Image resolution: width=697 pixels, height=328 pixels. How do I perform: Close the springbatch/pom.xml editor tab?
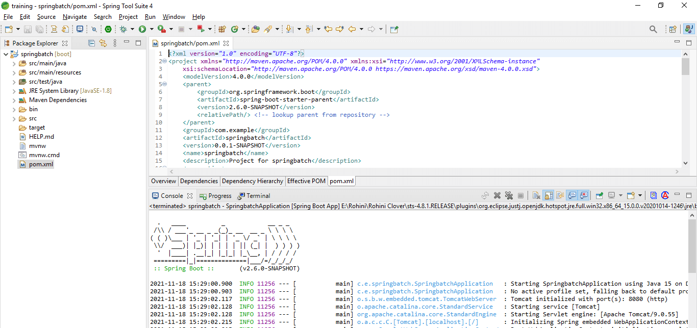226,43
